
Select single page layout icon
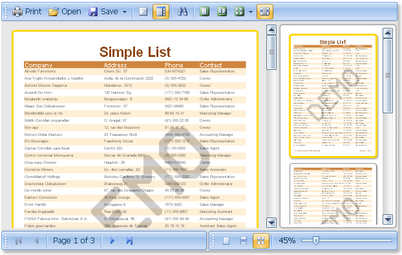tap(204, 12)
